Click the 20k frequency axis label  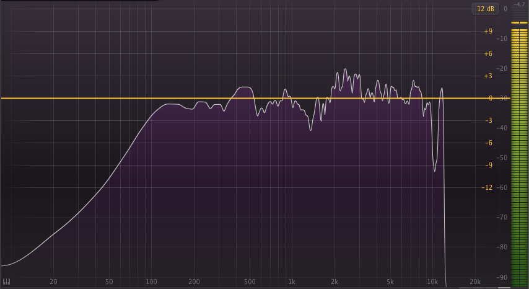tap(475, 282)
